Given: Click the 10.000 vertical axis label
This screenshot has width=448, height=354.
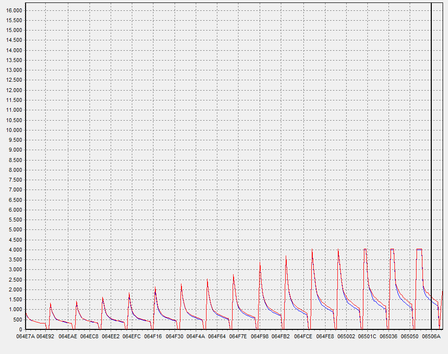Looking at the screenshot, I should [x=14, y=130].
